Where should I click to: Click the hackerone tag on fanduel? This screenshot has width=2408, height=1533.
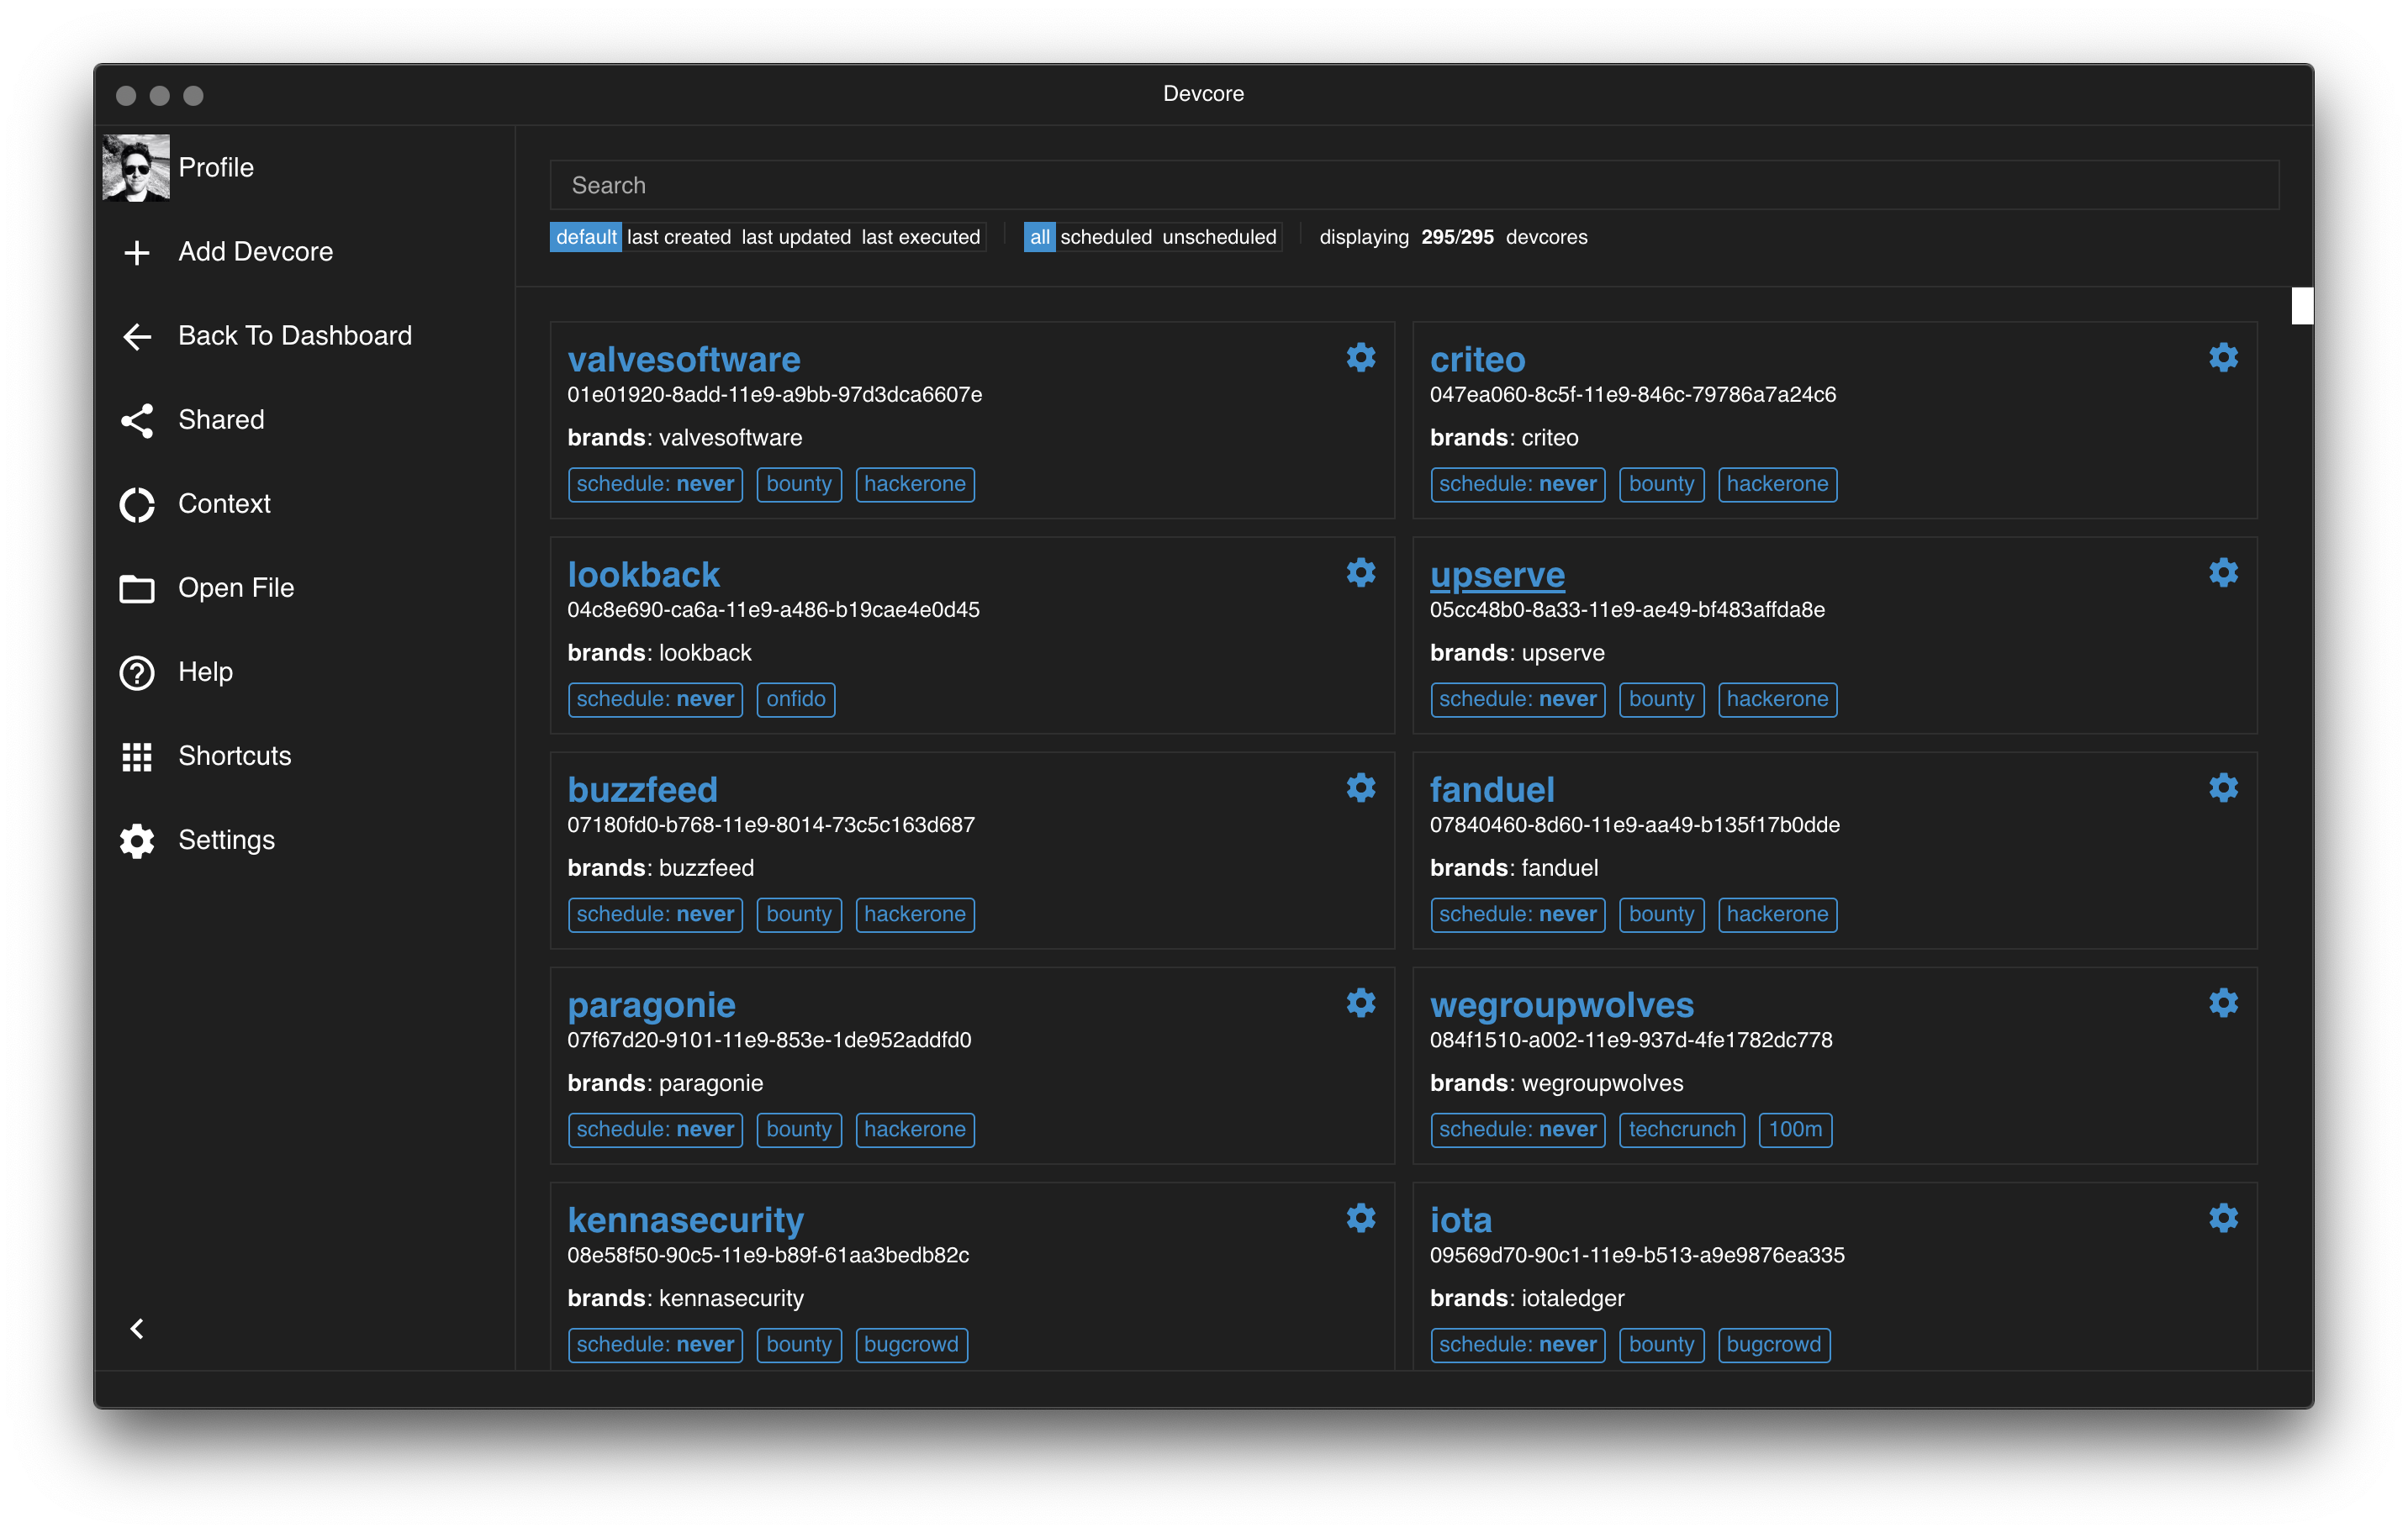click(1777, 914)
